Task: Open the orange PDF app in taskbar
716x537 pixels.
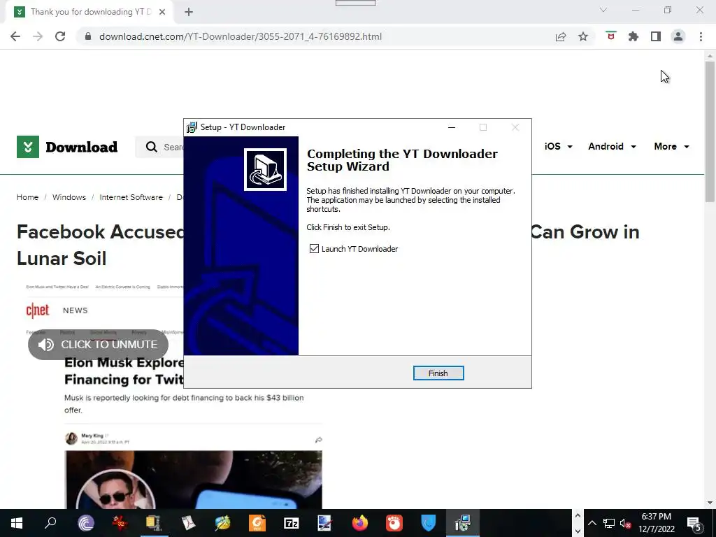Action: [257, 523]
